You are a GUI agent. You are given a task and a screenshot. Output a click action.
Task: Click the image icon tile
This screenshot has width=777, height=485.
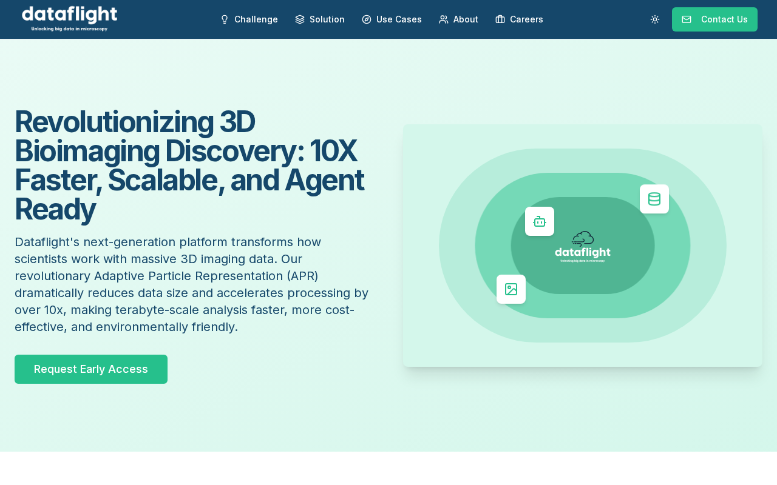(x=511, y=289)
